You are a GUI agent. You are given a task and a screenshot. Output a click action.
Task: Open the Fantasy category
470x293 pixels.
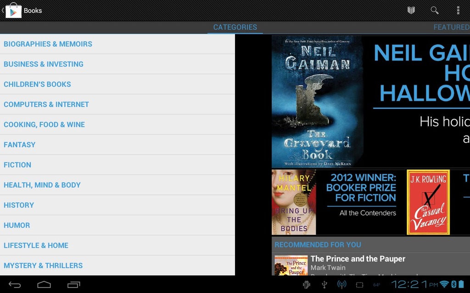coord(117,145)
